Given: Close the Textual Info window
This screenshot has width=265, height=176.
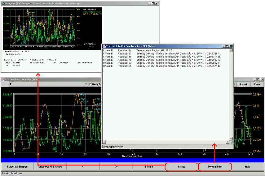Looking at the screenshot, I should click(x=231, y=46).
